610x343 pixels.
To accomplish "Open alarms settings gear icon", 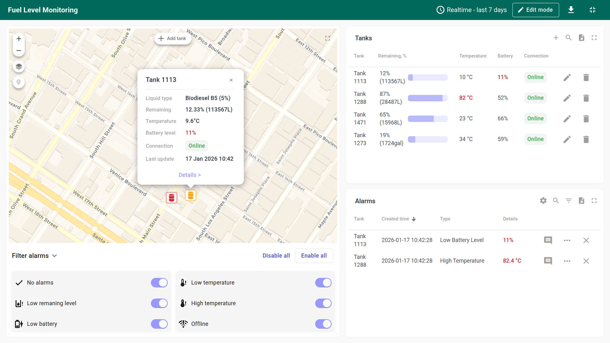I will [543, 201].
